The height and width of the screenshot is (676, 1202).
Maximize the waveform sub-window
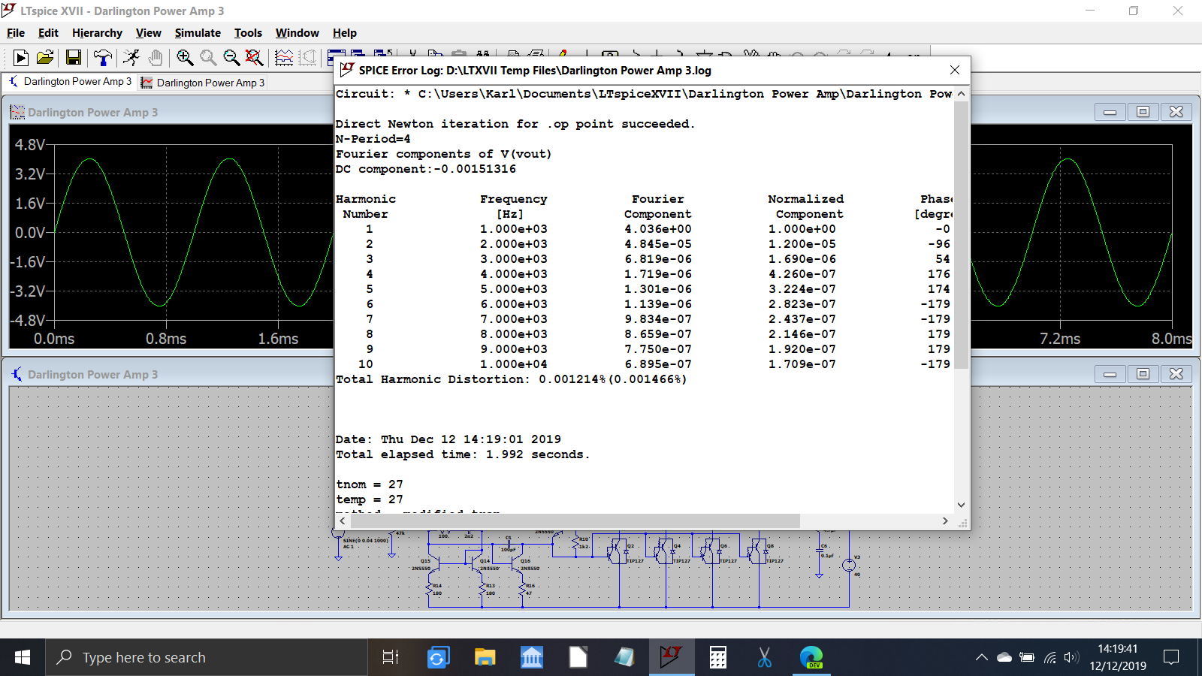coord(1143,112)
